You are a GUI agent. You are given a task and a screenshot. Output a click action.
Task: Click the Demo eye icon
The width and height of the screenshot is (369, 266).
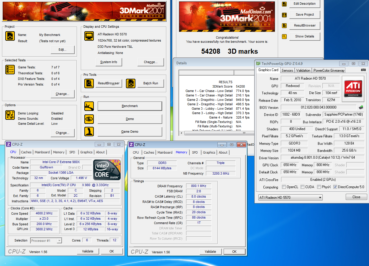[89, 119]
